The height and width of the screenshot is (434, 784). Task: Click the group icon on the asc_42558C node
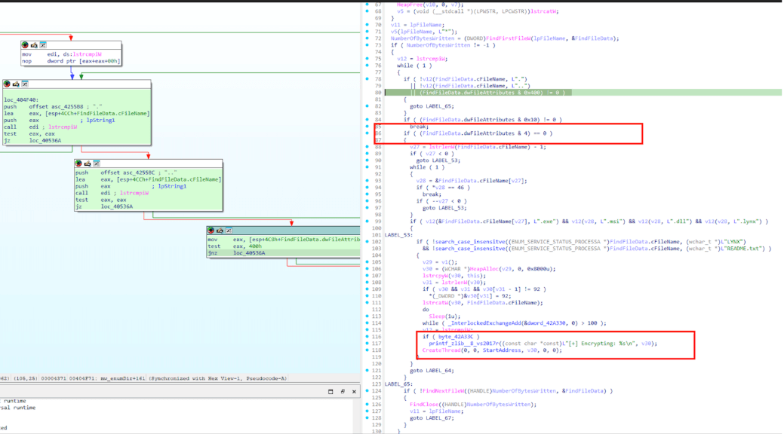[x=96, y=164]
